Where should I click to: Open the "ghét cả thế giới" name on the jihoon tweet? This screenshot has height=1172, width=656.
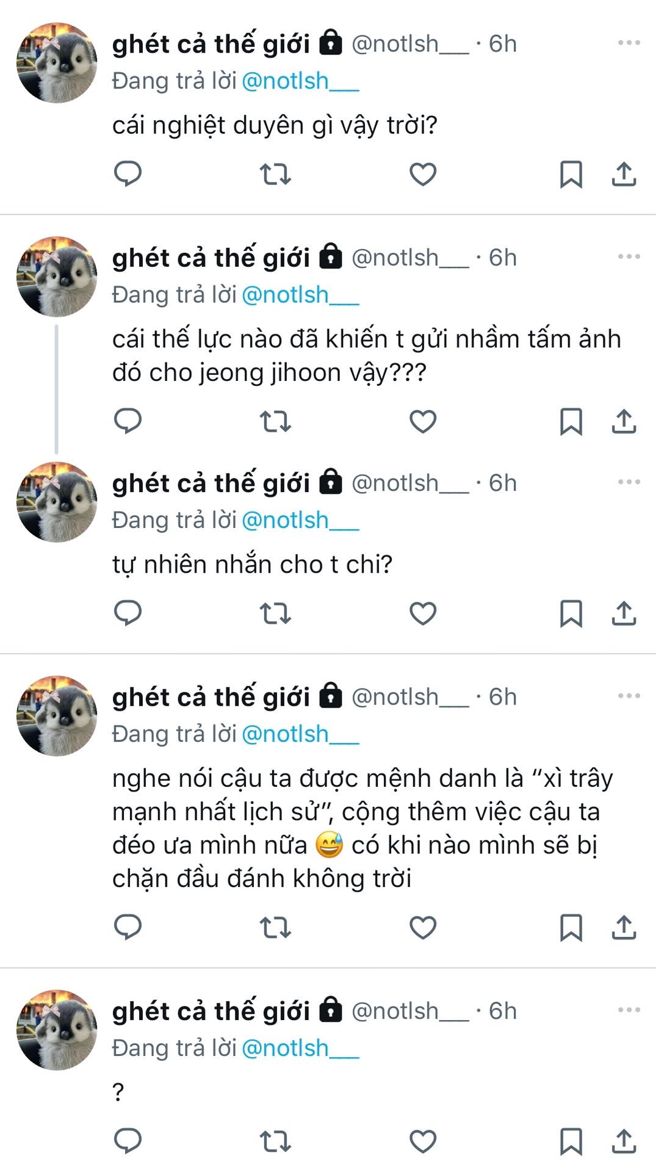coord(211,258)
